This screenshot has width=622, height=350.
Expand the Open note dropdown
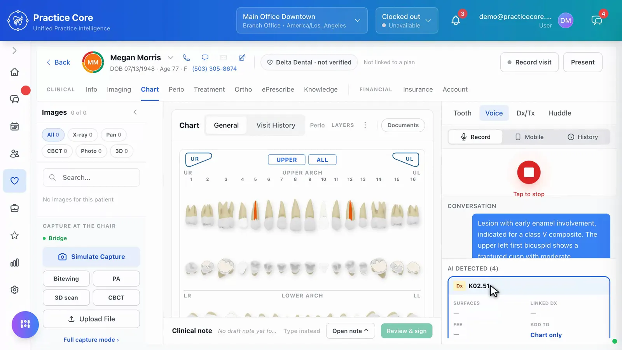[x=350, y=331]
